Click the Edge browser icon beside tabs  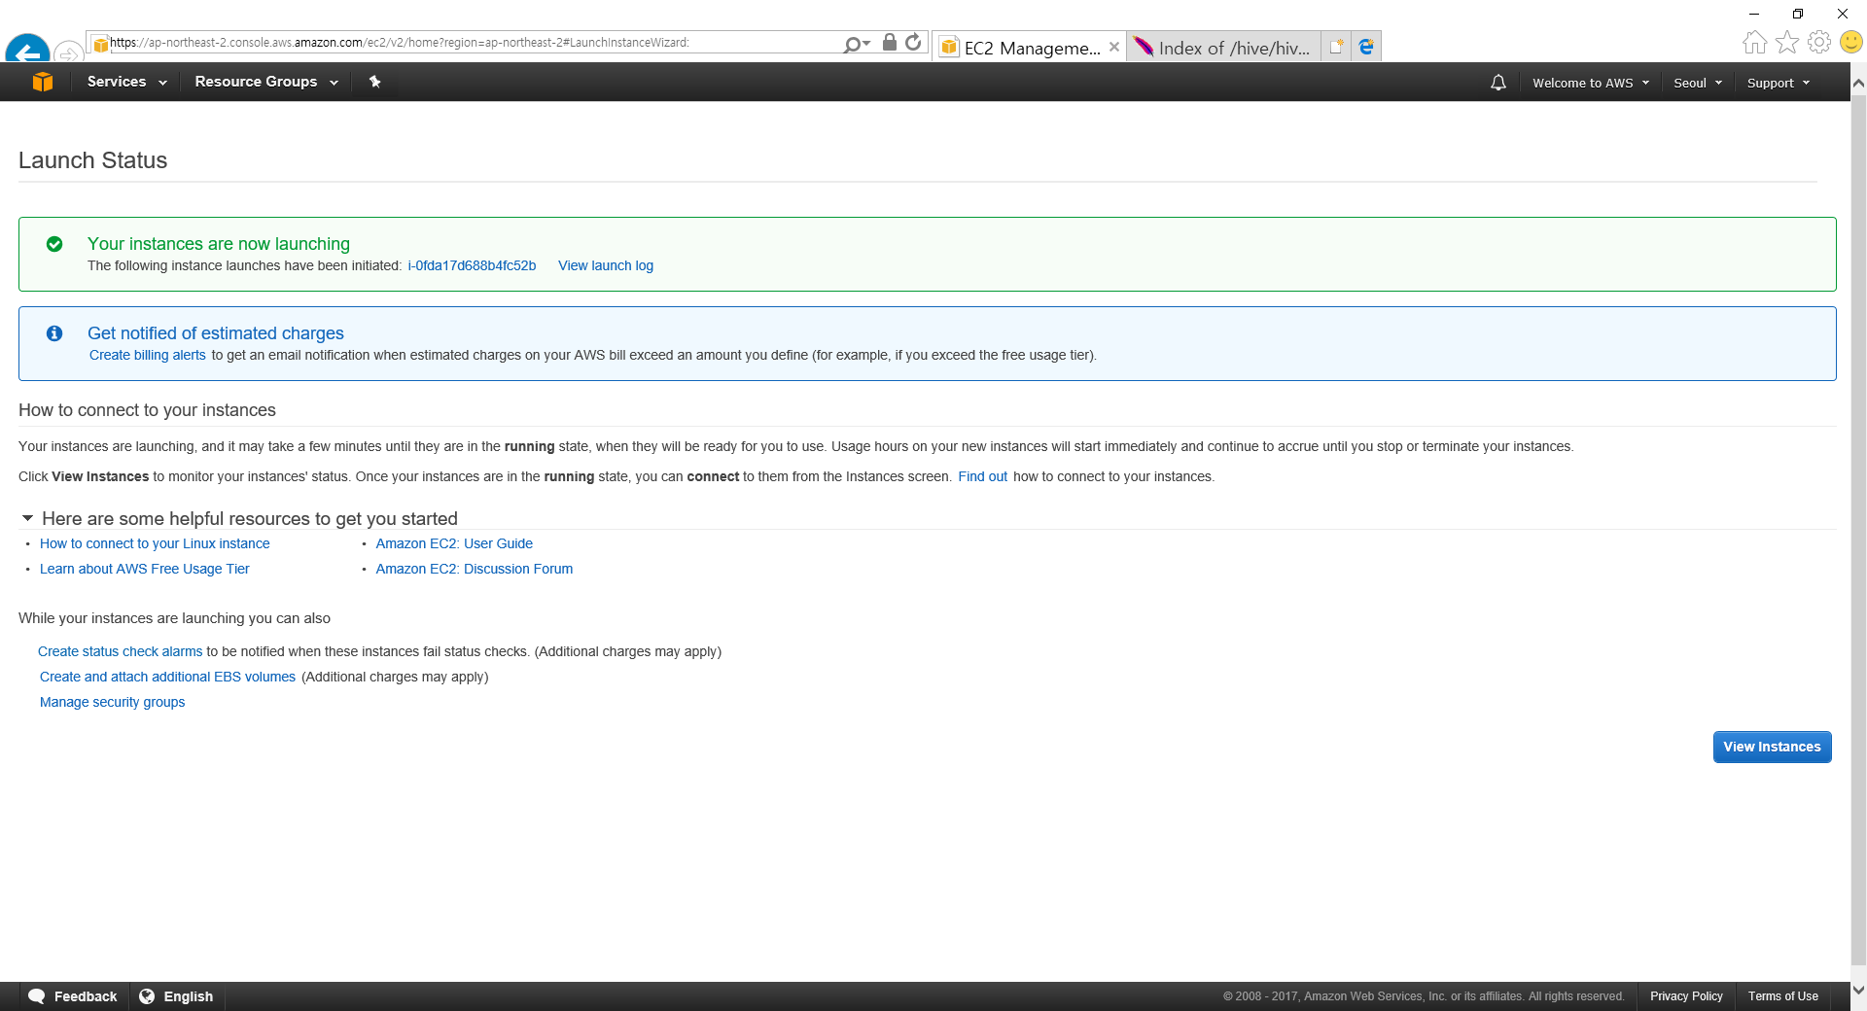pyautogui.click(x=1366, y=47)
